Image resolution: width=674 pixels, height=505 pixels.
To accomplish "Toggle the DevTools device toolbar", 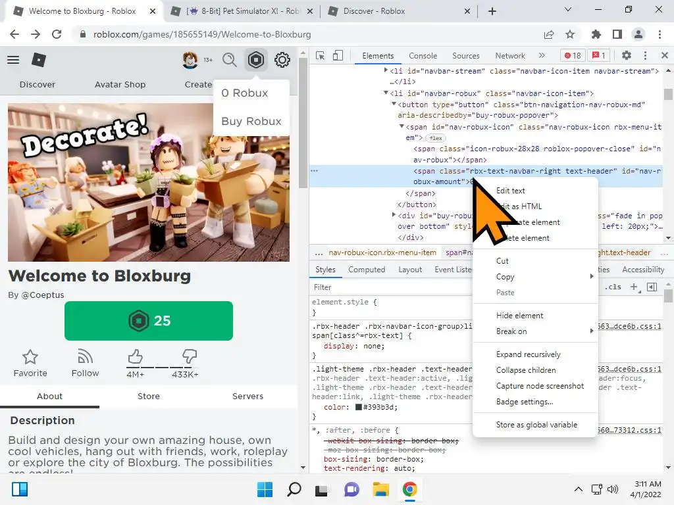I will (338, 55).
